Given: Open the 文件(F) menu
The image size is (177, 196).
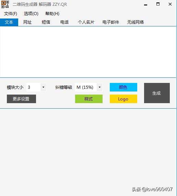Looking at the screenshot, I should coord(11,14).
